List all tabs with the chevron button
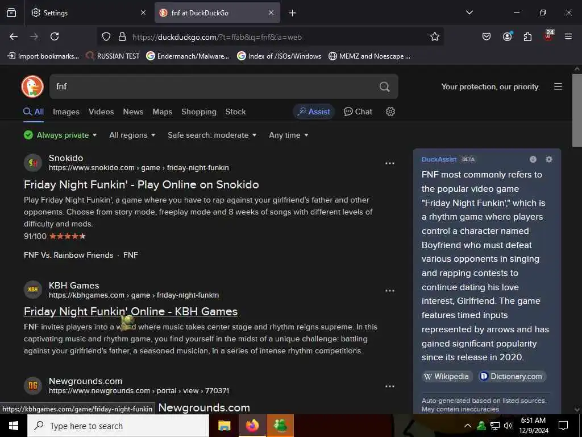Image resolution: width=582 pixels, height=437 pixels. (x=469, y=13)
